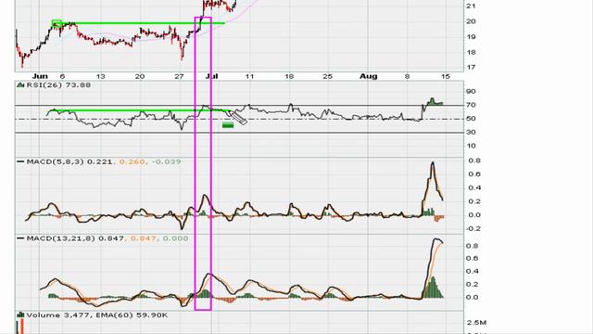Screen dimensions: 593x334
Task: Click date axis label 27
Action: (179, 76)
